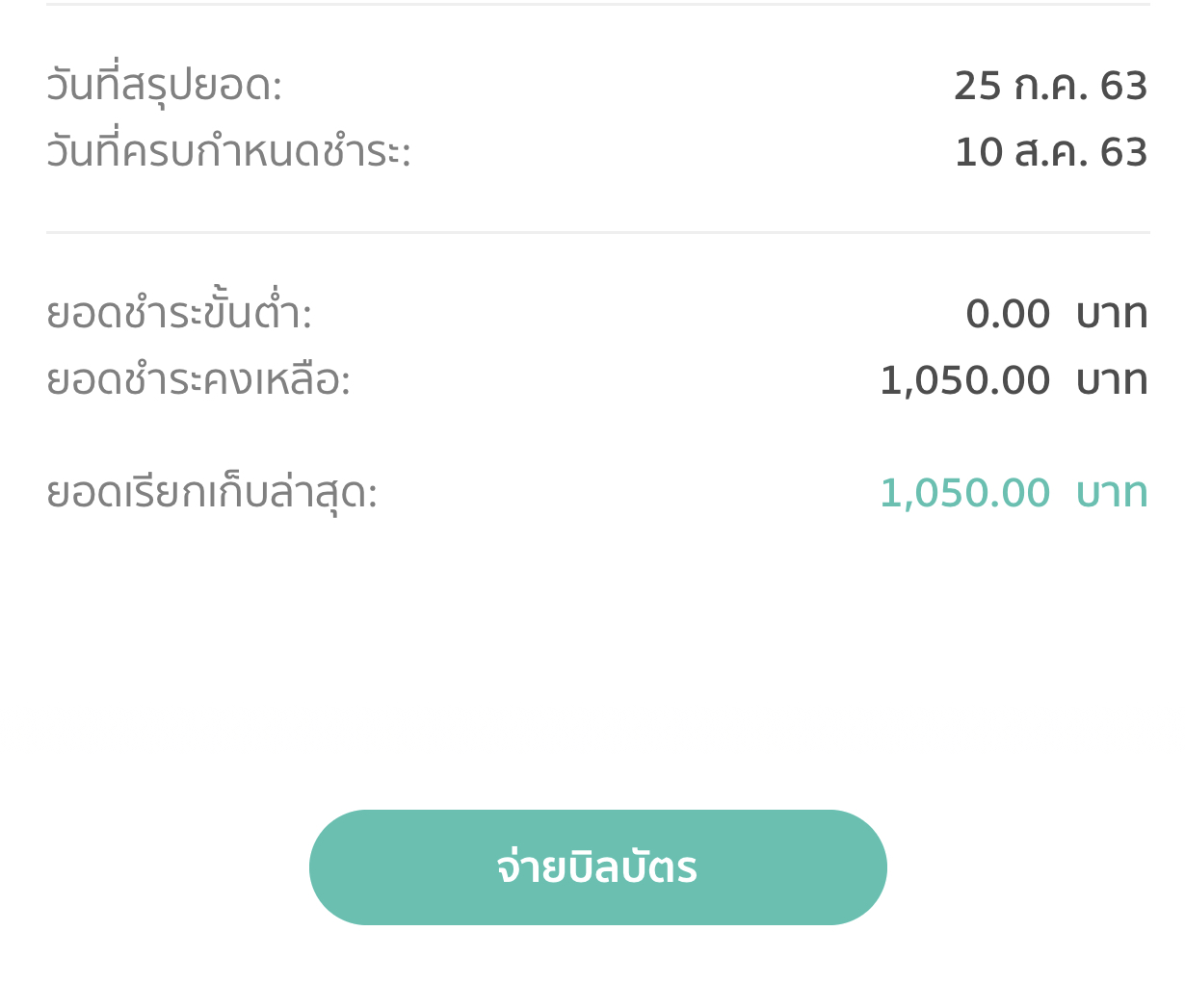Select the statement date 25 ก.ค. 63
This screenshot has width=1185, height=983.
[1050, 86]
